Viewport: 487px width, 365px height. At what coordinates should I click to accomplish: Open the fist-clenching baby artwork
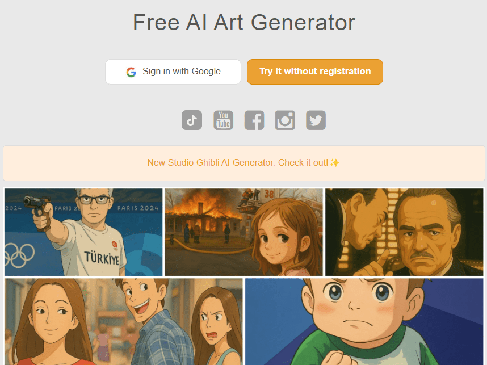pos(364,321)
